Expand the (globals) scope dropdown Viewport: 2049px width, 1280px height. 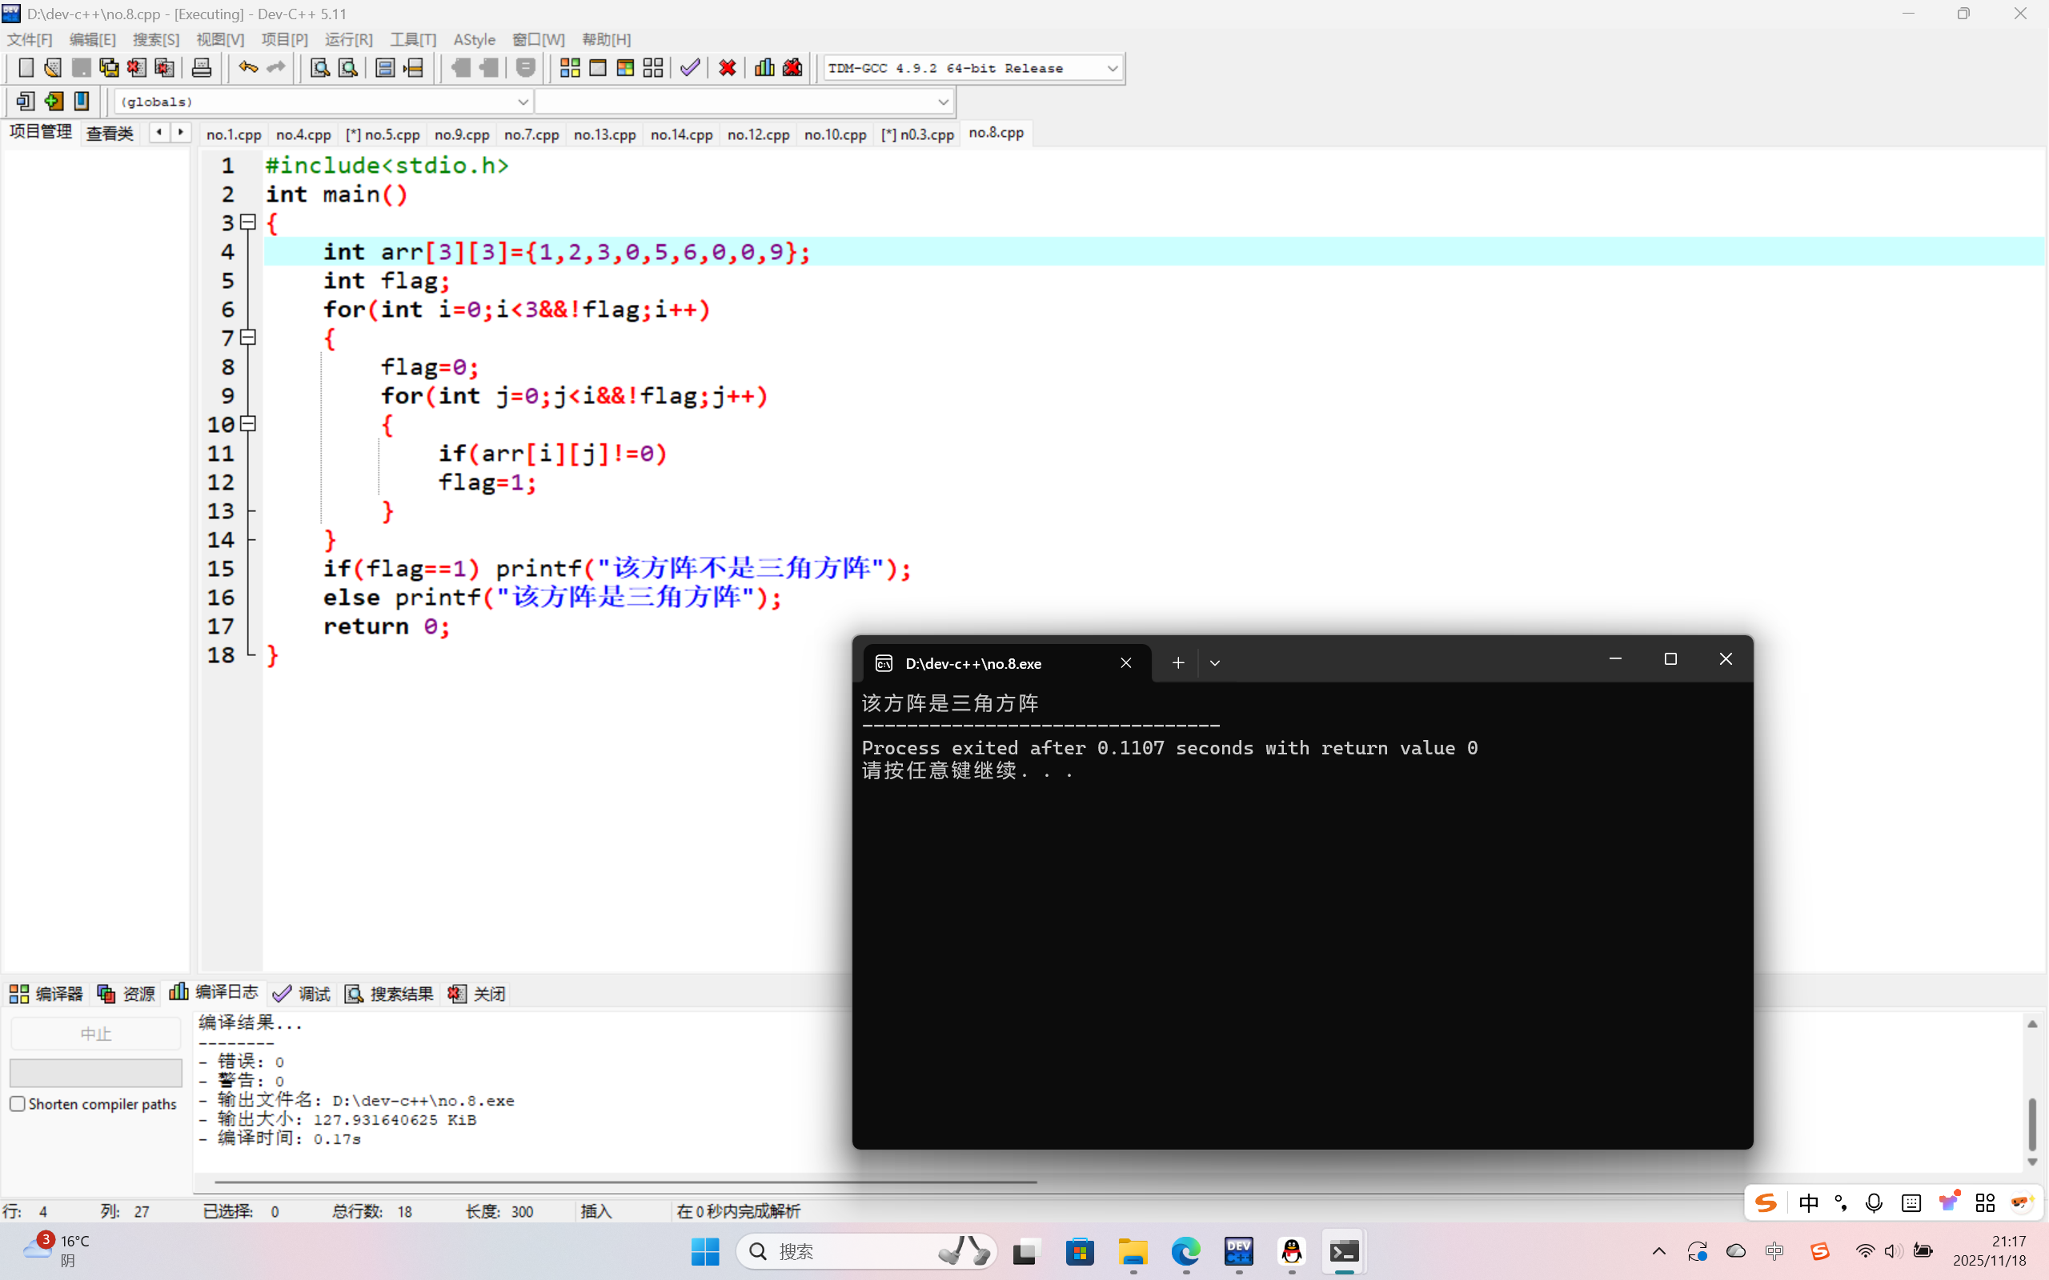point(523,102)
